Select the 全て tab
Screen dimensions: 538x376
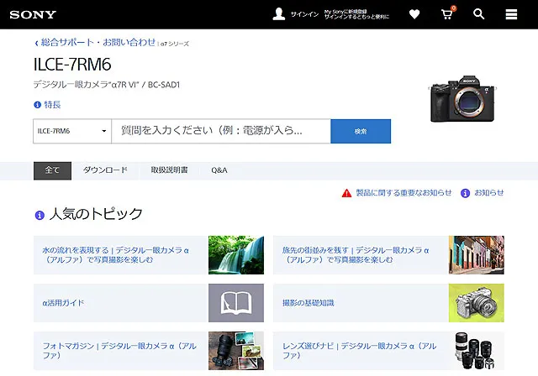pos(52,170)
